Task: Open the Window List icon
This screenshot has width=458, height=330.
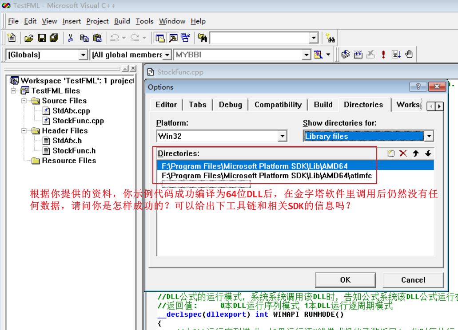Action: click(185, 38)
